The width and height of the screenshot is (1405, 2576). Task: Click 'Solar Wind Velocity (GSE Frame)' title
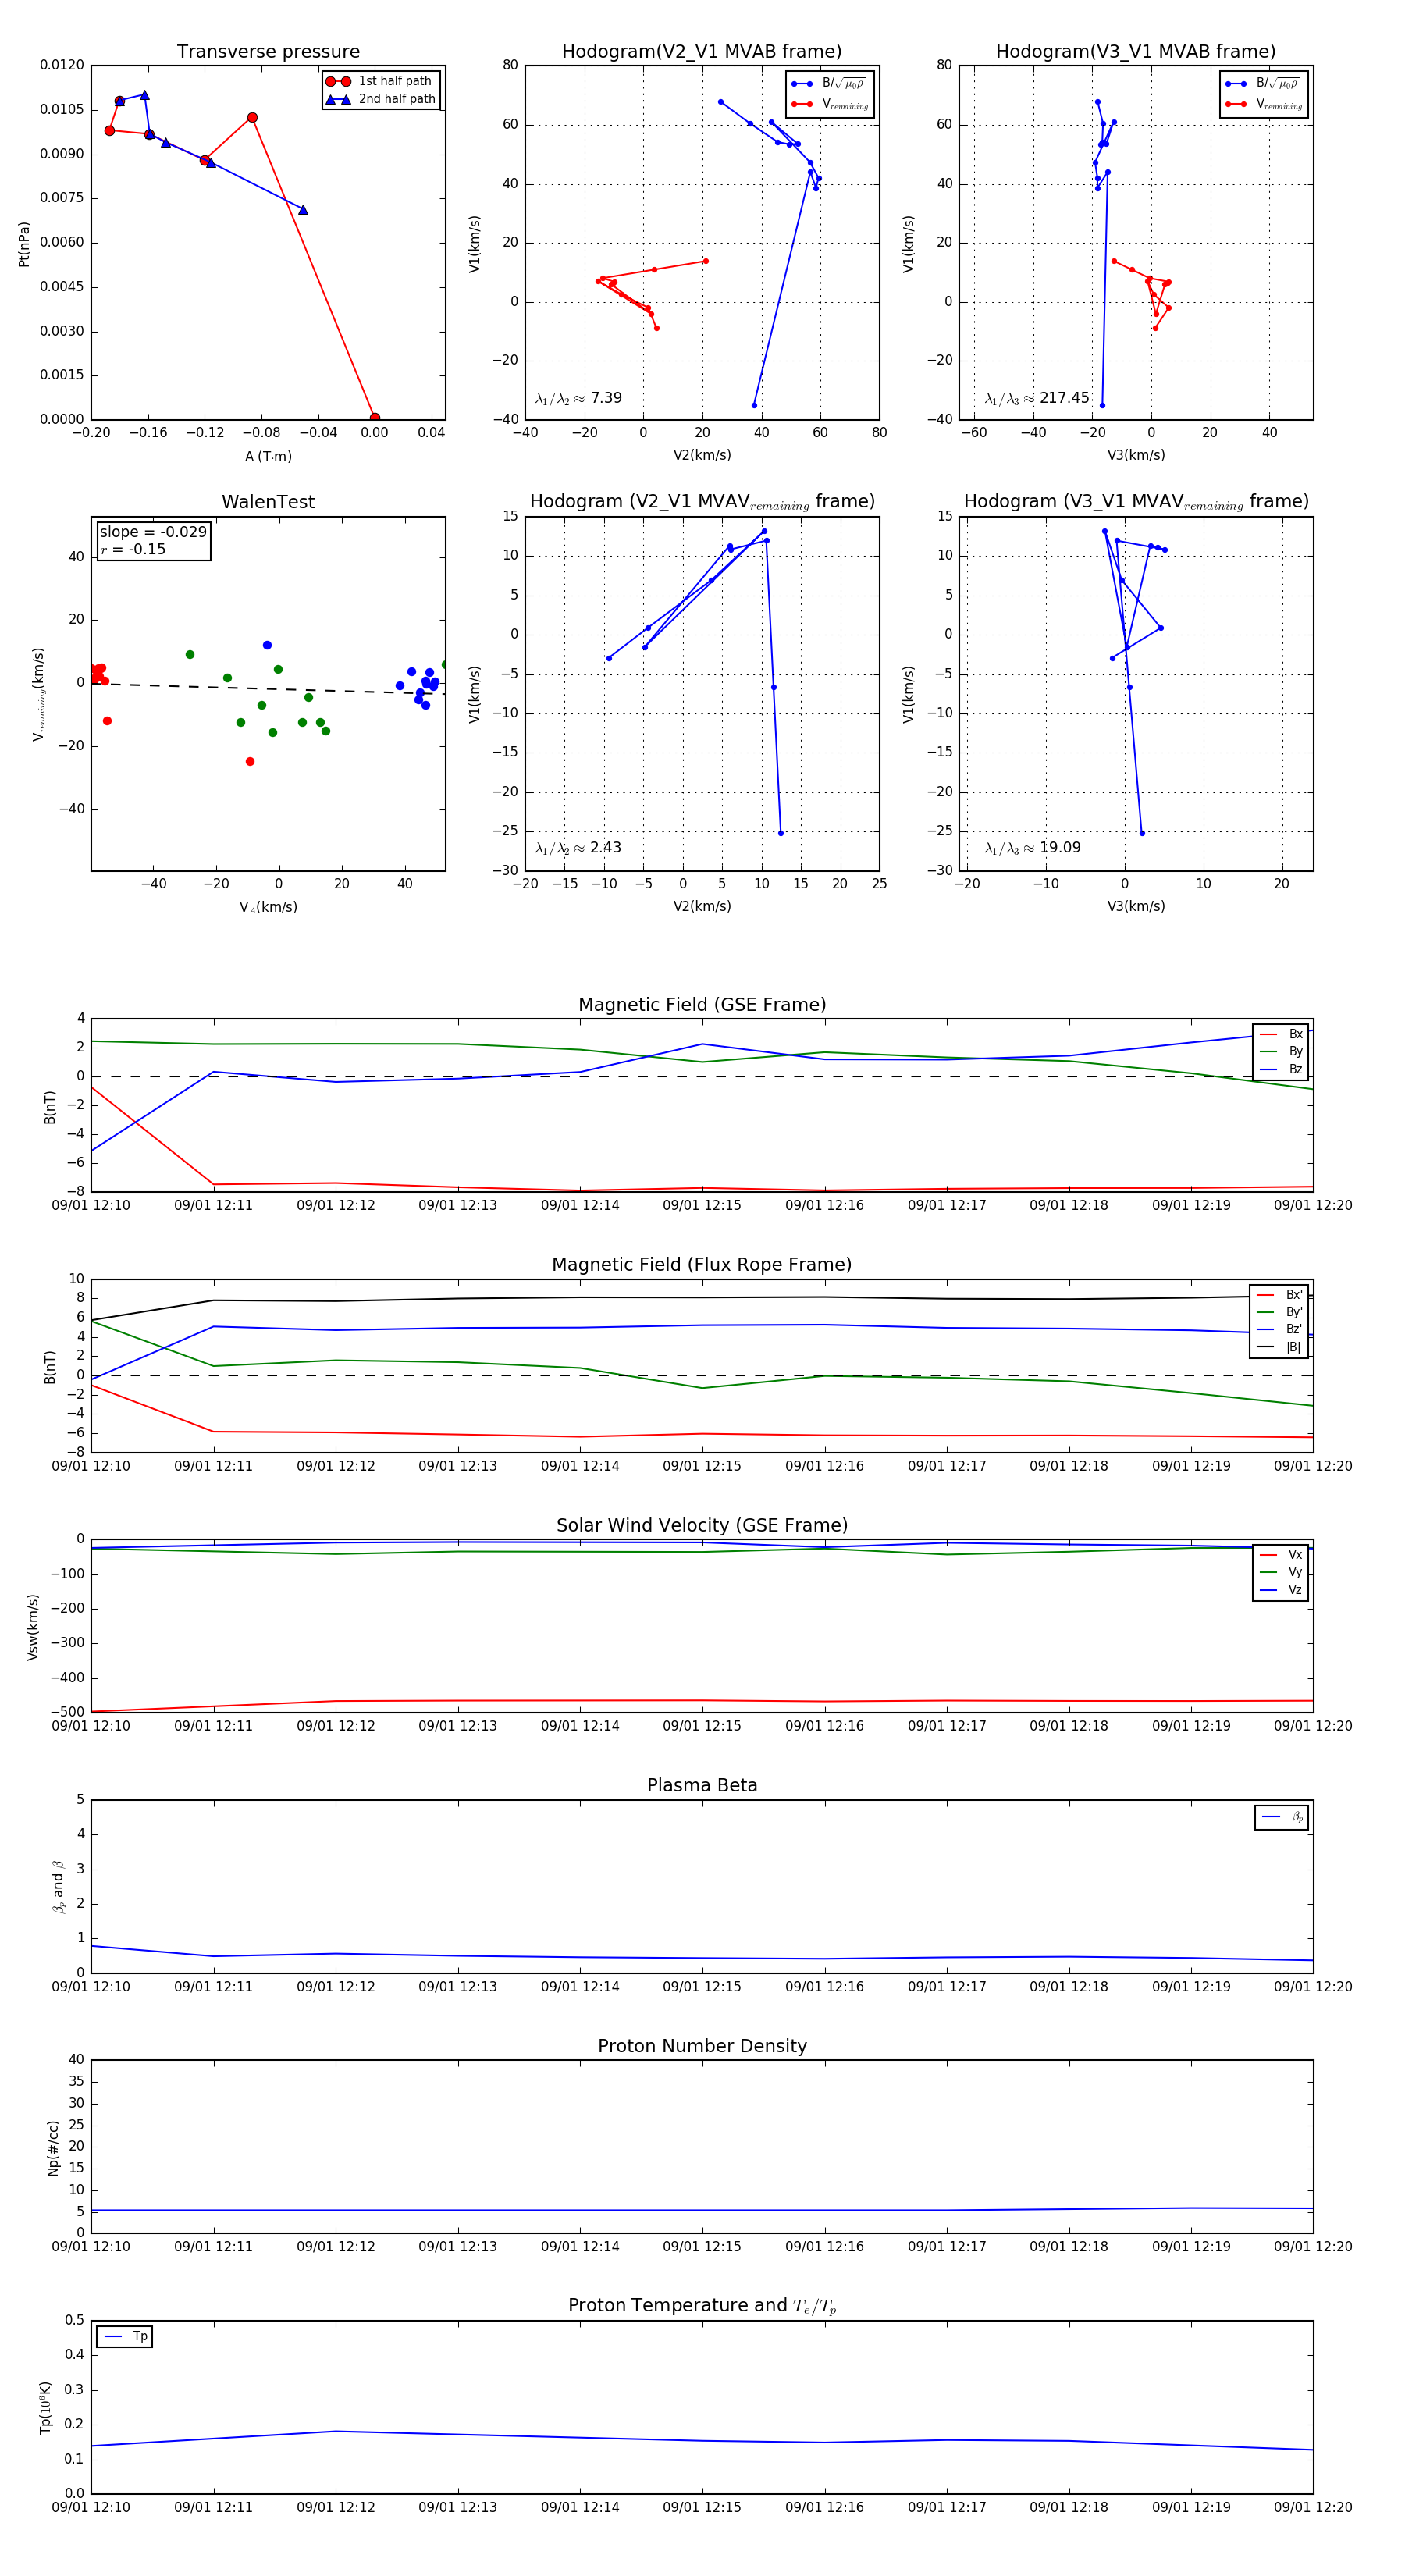pyautogui.click(x=702, y=1525)
